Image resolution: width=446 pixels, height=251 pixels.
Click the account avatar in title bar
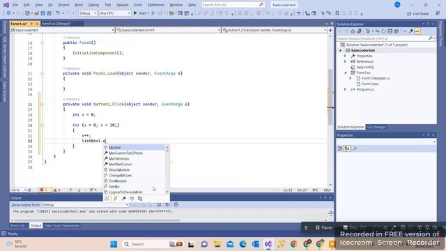coord(397,5)
